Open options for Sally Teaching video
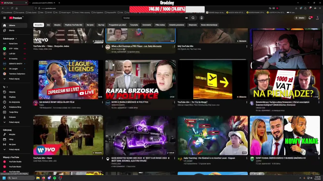 point(247,158)
